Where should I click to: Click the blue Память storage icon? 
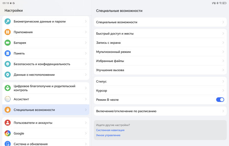click(8, 53)
